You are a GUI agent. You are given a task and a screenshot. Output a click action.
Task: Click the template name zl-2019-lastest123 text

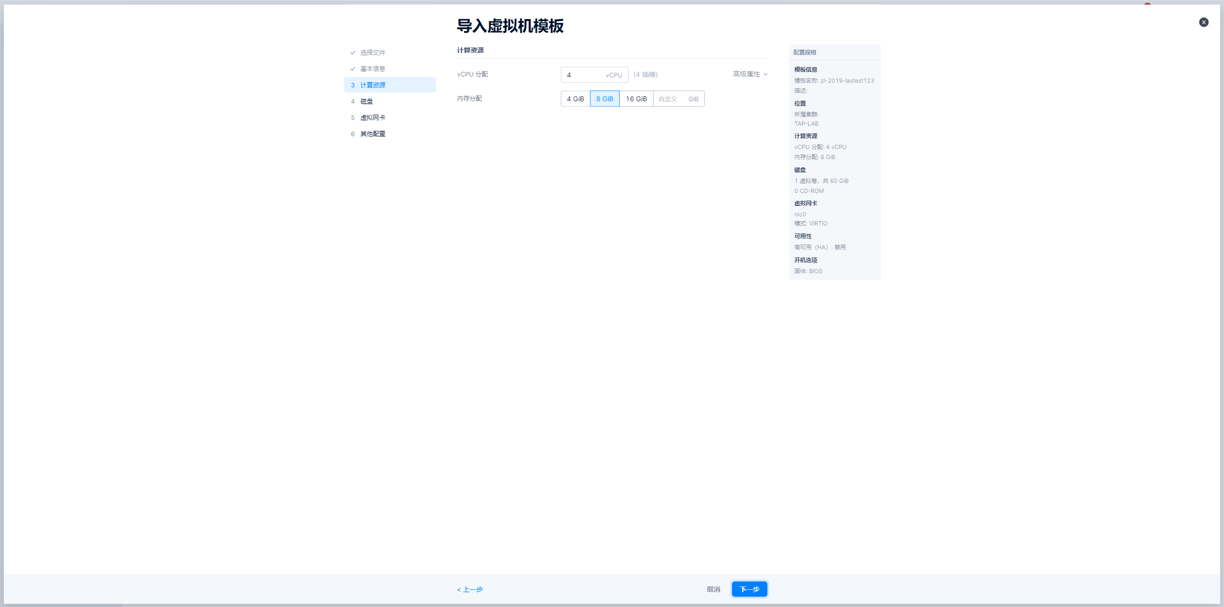(x=847, y=81)
